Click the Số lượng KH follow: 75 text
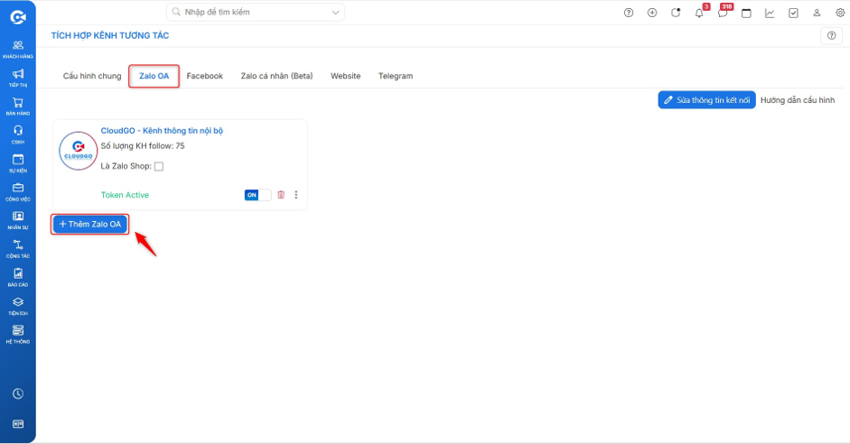 143,146
